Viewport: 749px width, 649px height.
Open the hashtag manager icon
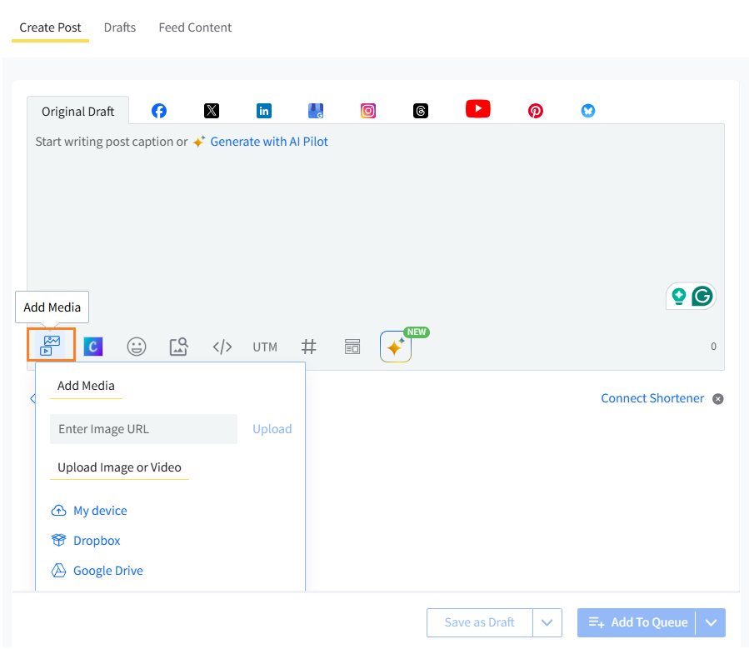coord(309,347)
